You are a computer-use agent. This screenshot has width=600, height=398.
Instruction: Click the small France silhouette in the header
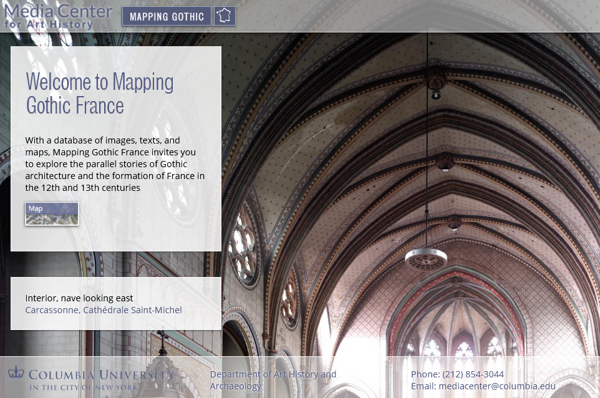click(x=224, y=16)
